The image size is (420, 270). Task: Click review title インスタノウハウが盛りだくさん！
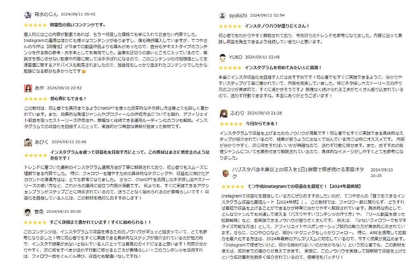coord(277,26)
